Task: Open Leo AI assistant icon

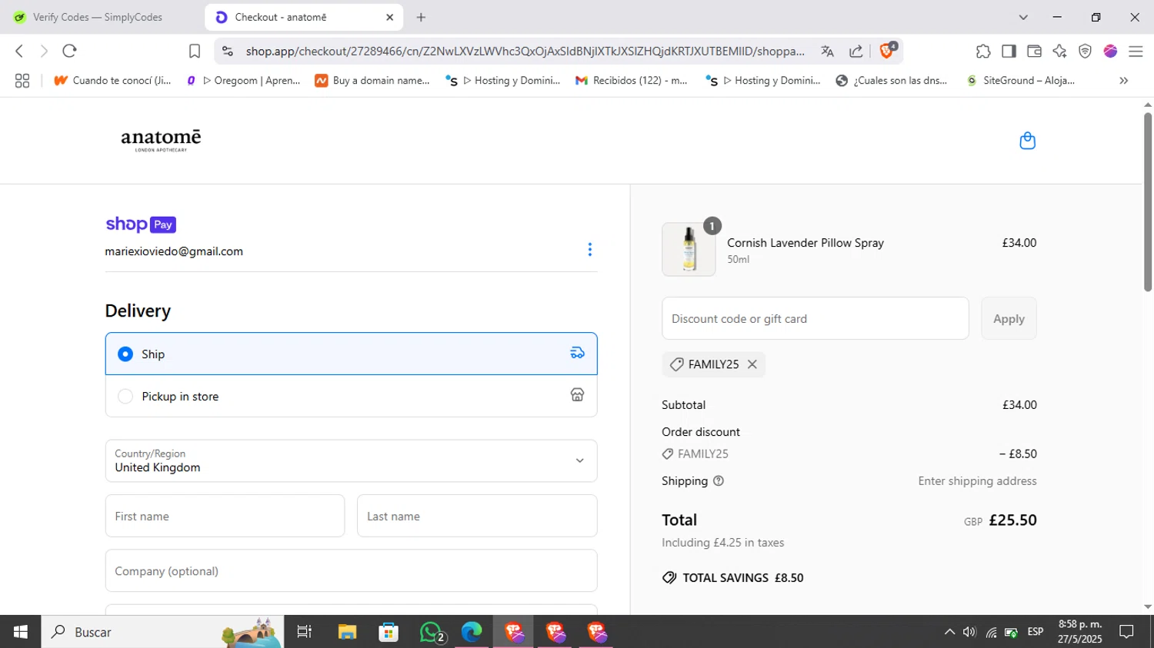Action: coord(1059,52)
